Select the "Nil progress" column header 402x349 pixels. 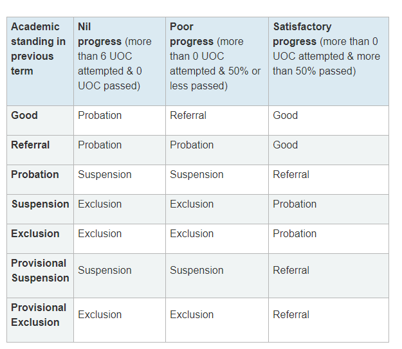pos(114,56)
